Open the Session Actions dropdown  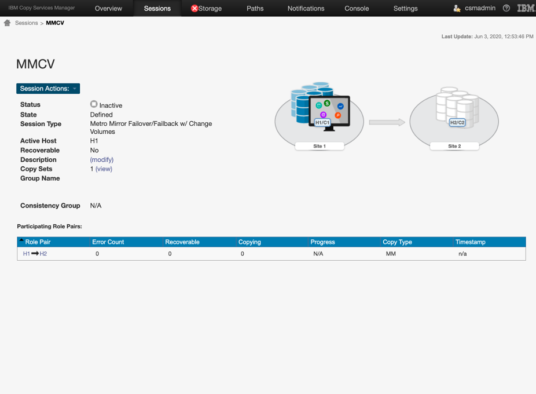(48, 89)
